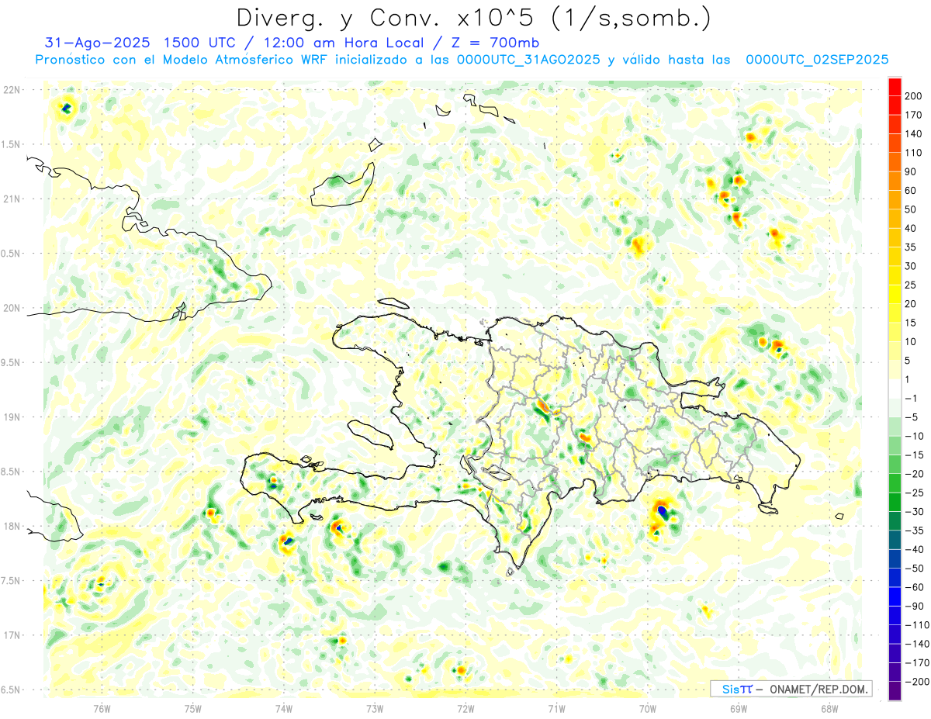Click the '-140' value on the color scale

pos(916,644)
